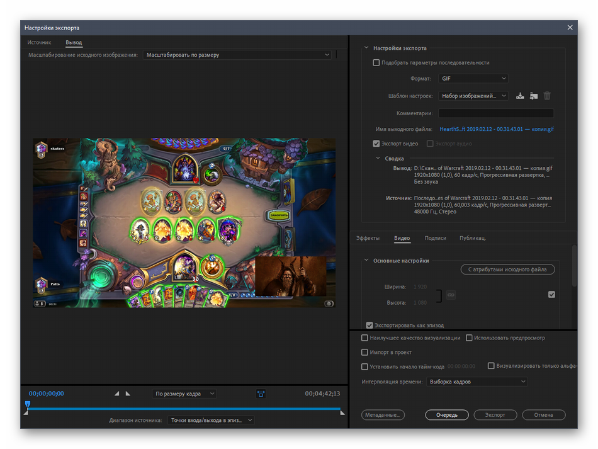Open the 'Формат' GIF dropdown
Image resolution: width=598 pixels, height=449 pixels.
point(473,79)
